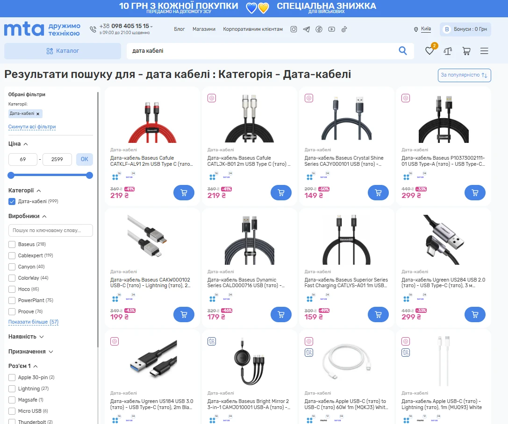Open the TikTok social link
The image size is (508, 424).
(344, 29)
